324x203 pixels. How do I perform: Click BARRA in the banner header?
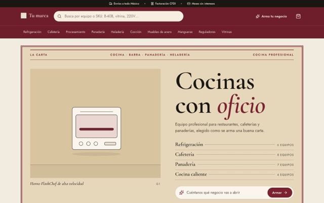coord(135,55)
